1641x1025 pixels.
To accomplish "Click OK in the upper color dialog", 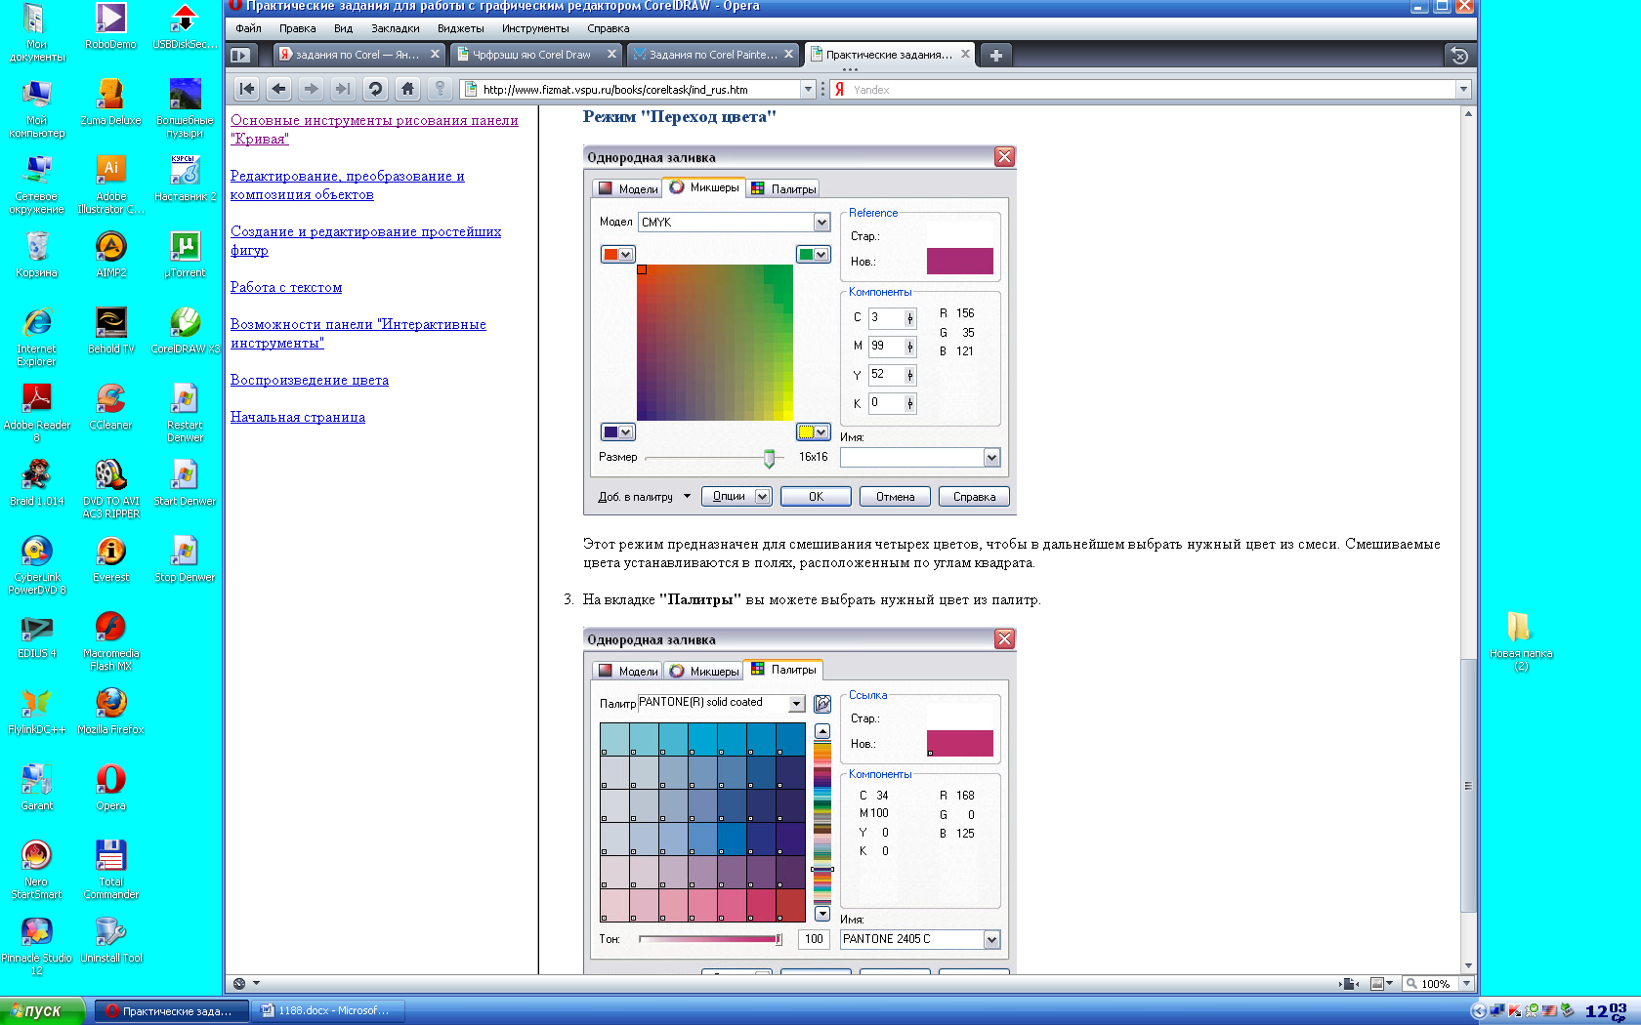I will coord(816,497).
